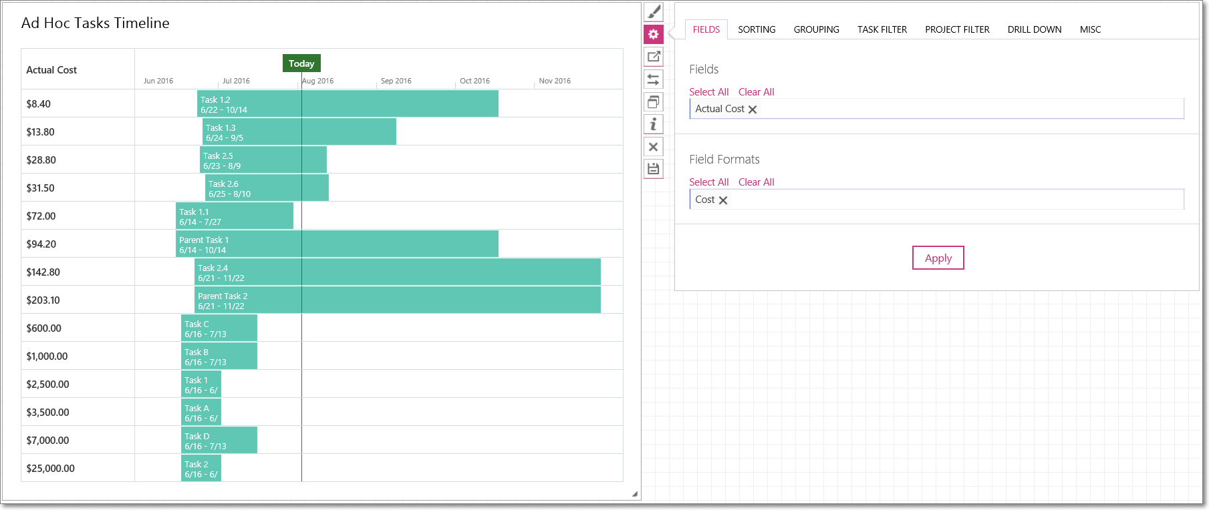Screen dimensions: 1209x510
Task: Click the duplicate widget icon
Action: click(654, 102)
